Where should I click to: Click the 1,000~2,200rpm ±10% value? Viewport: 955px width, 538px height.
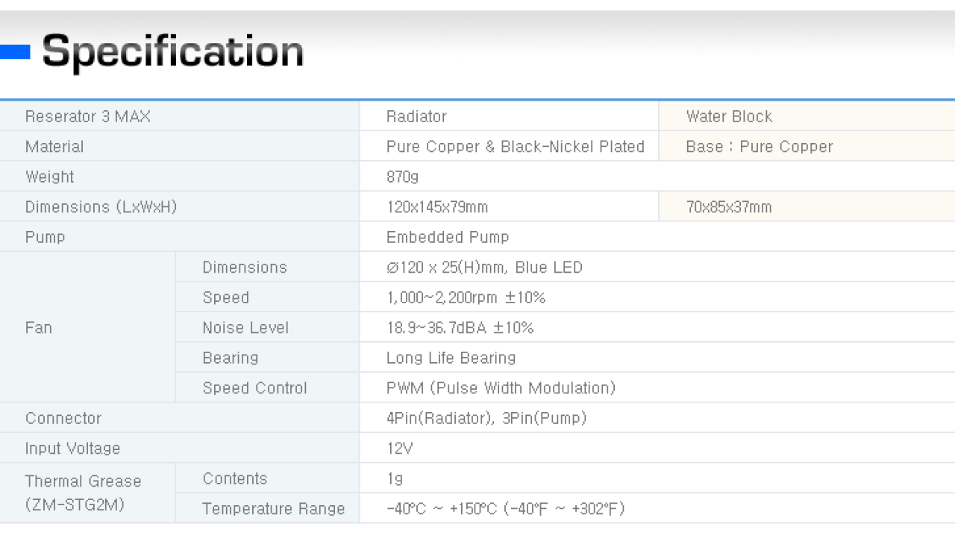point(466,297)
